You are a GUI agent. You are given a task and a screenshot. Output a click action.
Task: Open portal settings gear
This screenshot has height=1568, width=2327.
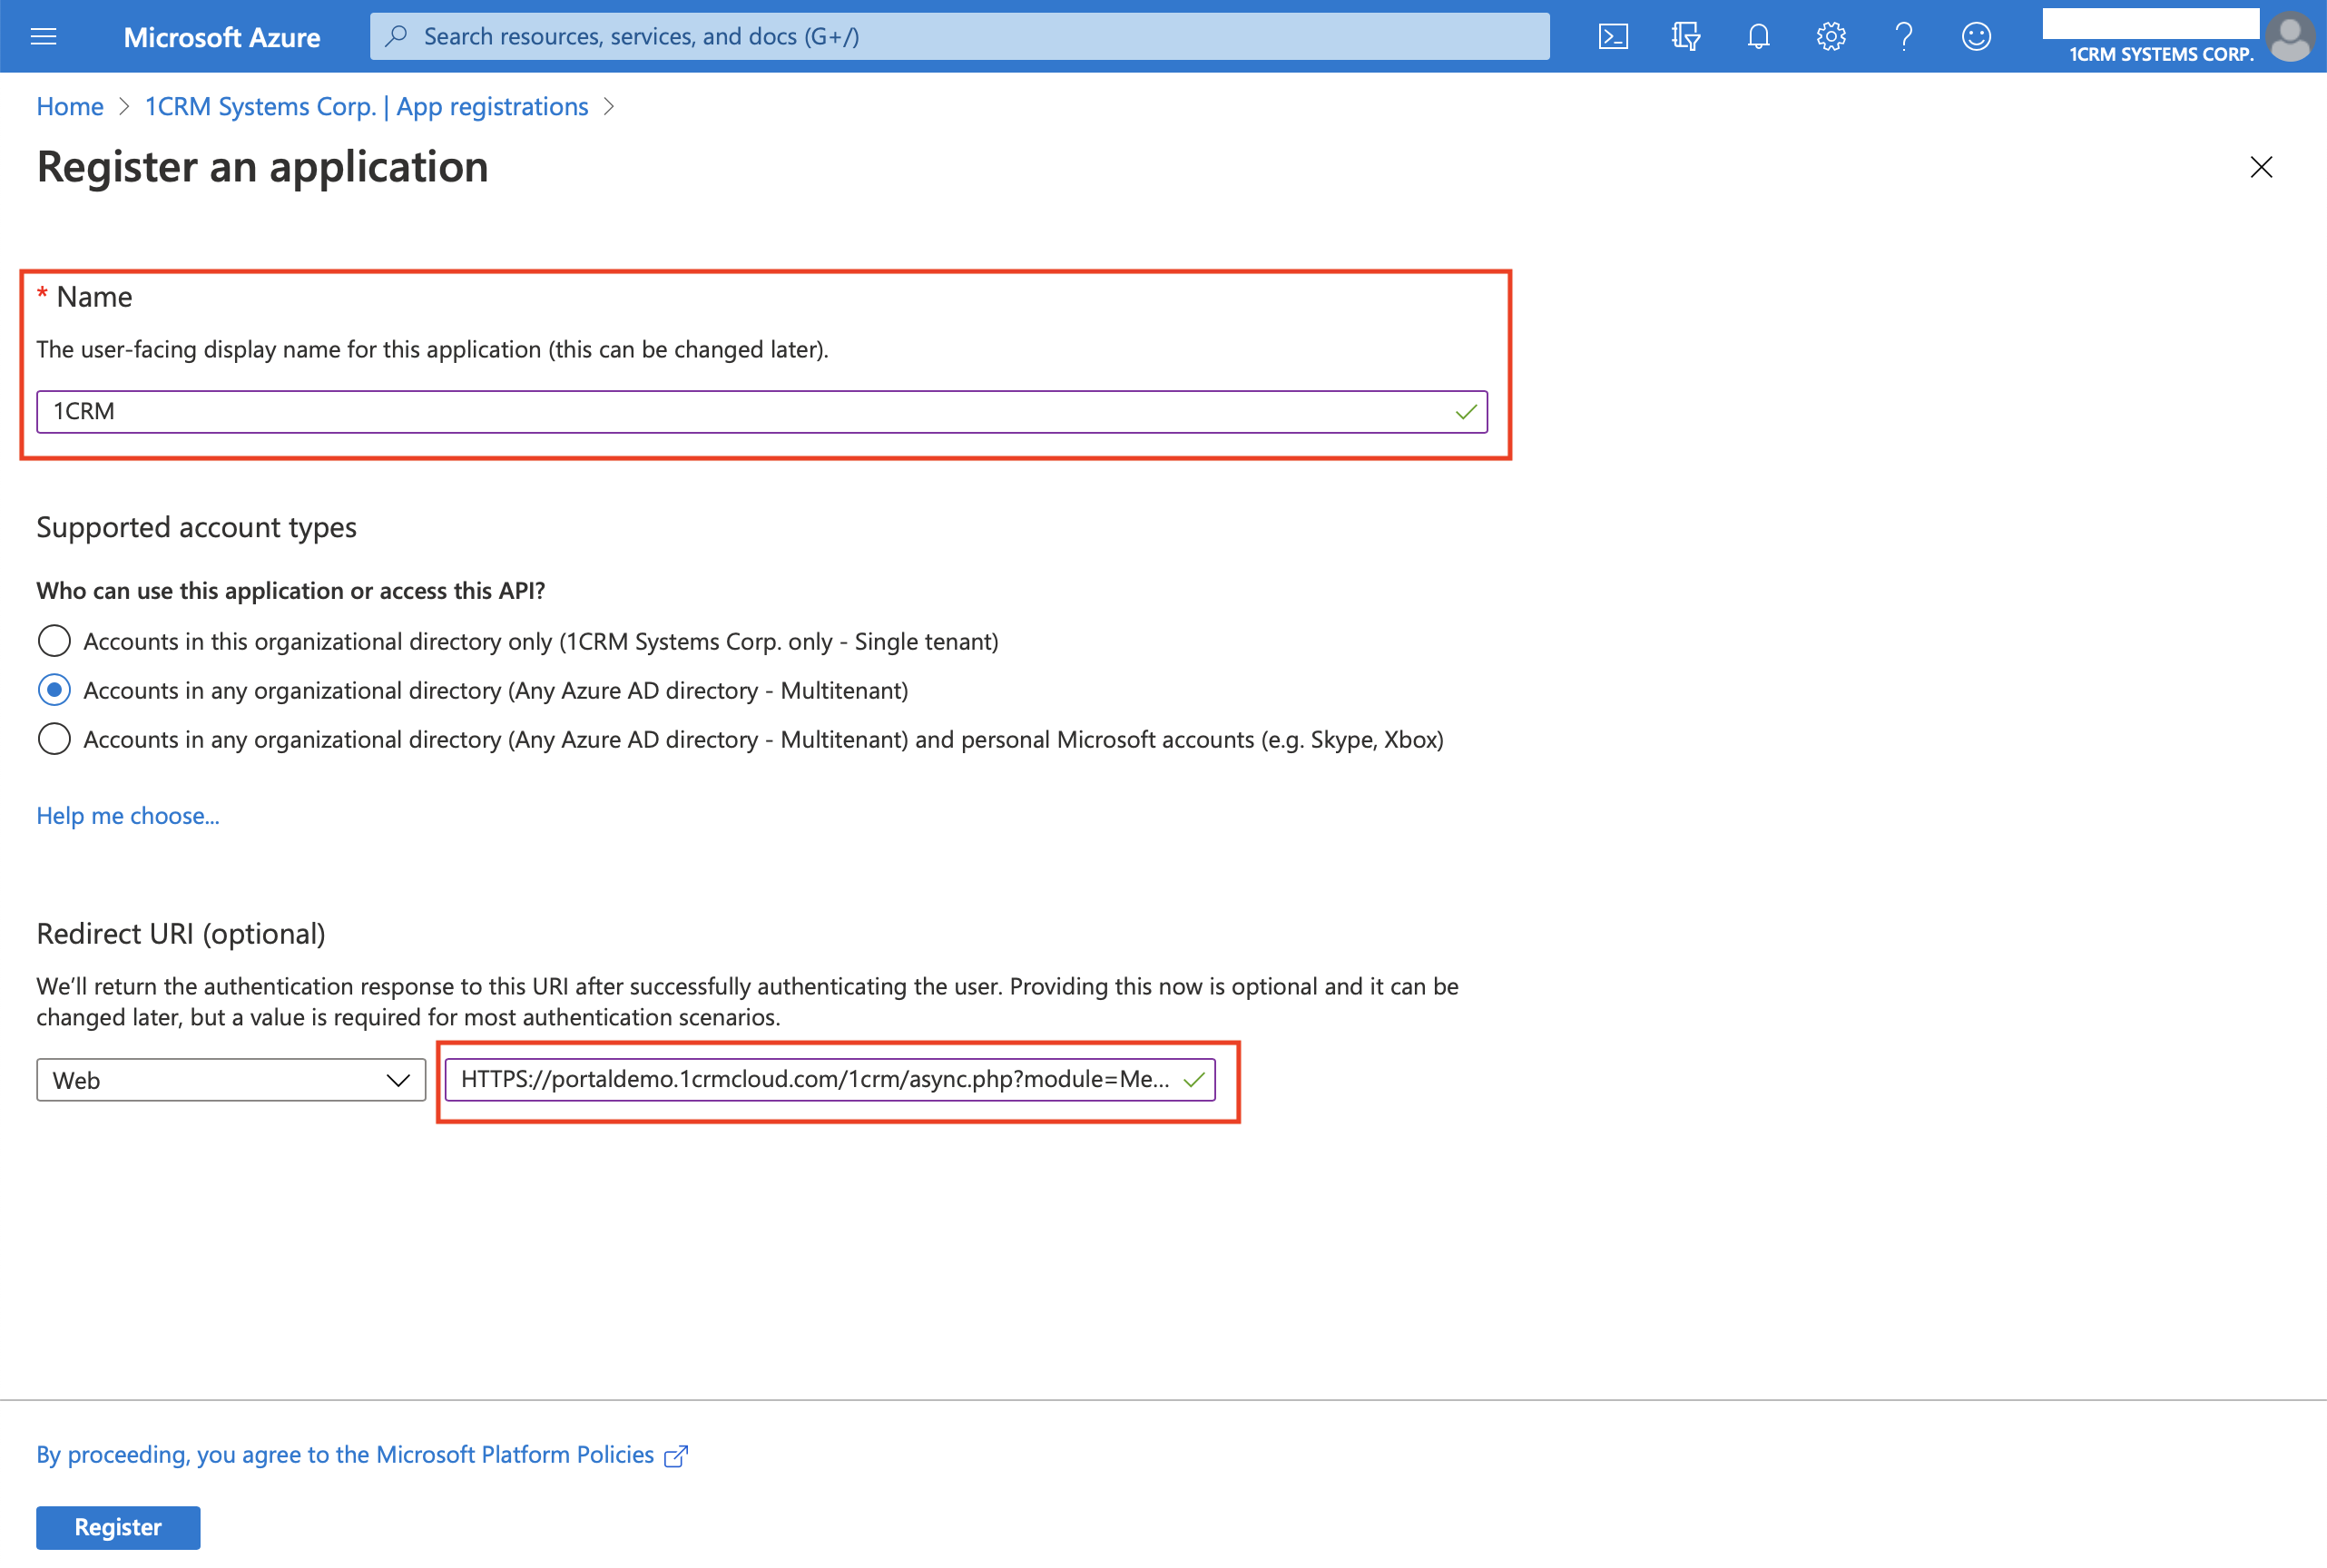[x=1830, y=37]
